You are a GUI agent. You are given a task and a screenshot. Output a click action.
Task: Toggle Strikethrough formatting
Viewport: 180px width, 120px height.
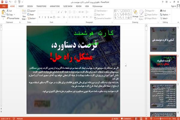(x=51, y=17)
